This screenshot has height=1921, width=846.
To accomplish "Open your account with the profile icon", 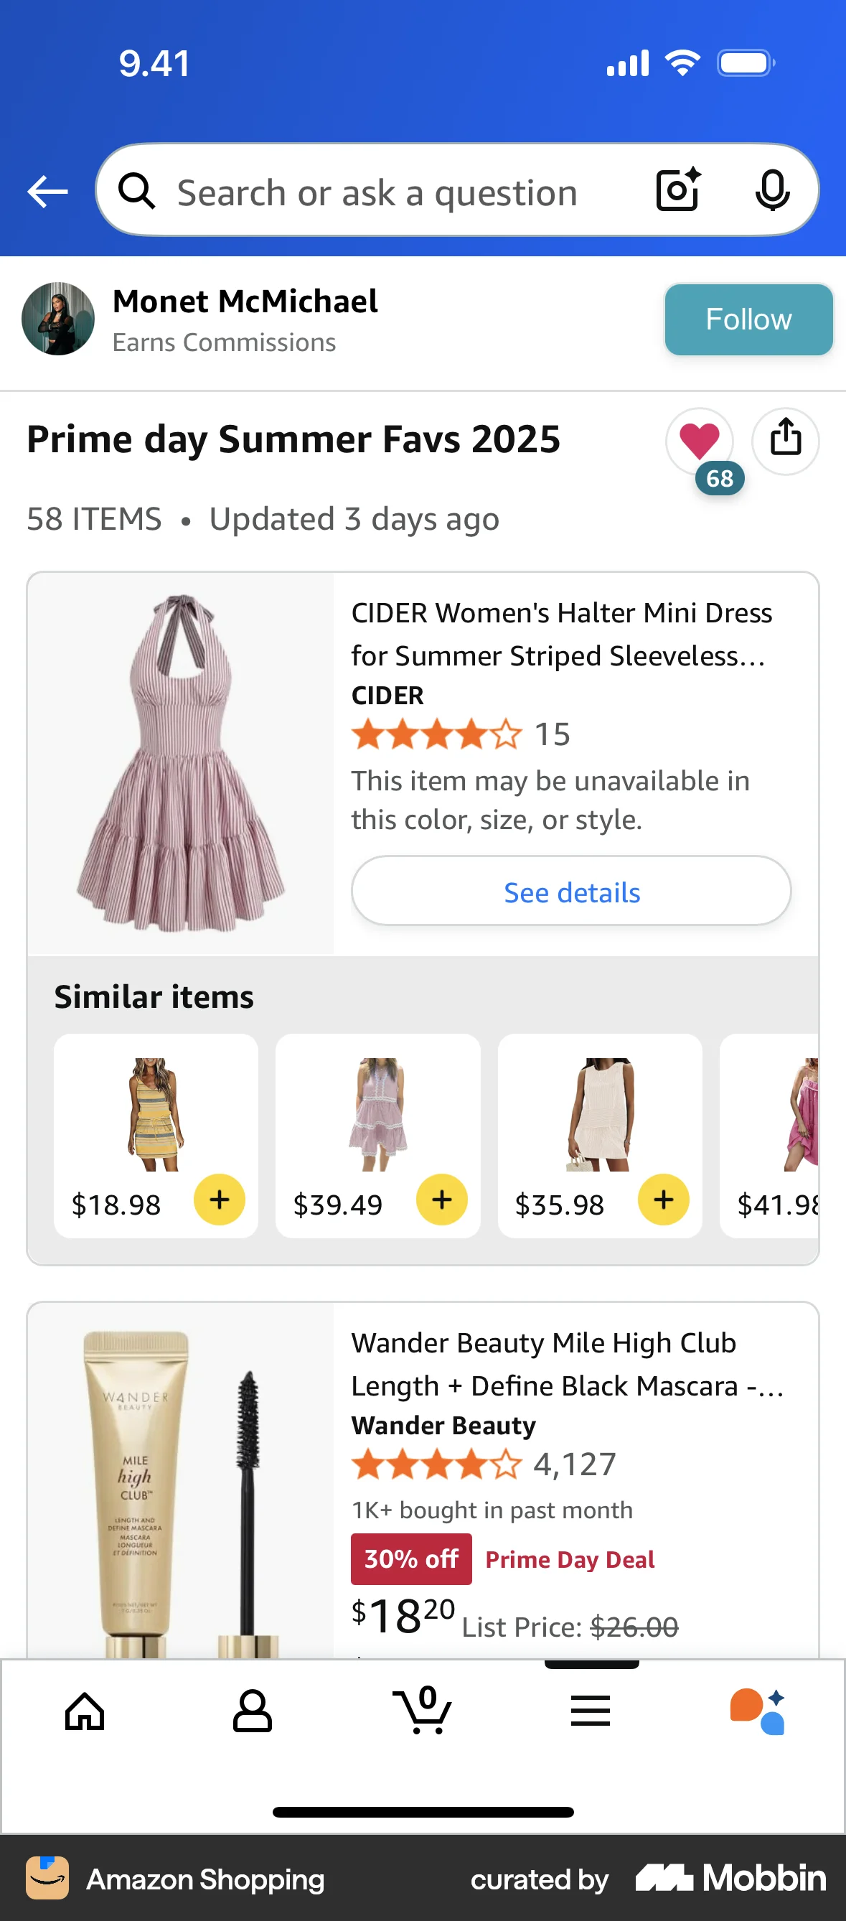I will click(x=253, y=1711).
